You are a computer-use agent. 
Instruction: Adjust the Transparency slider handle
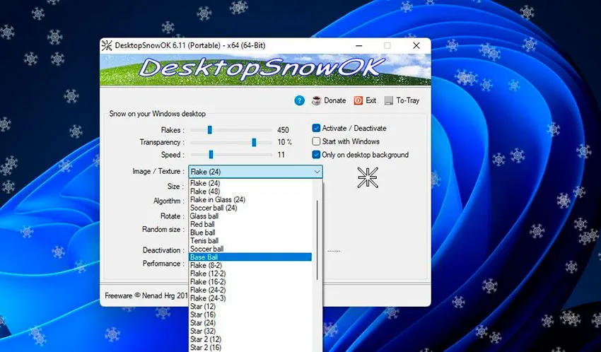coord(254,143)
